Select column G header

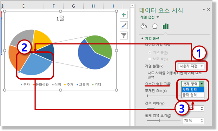(73, 6)
